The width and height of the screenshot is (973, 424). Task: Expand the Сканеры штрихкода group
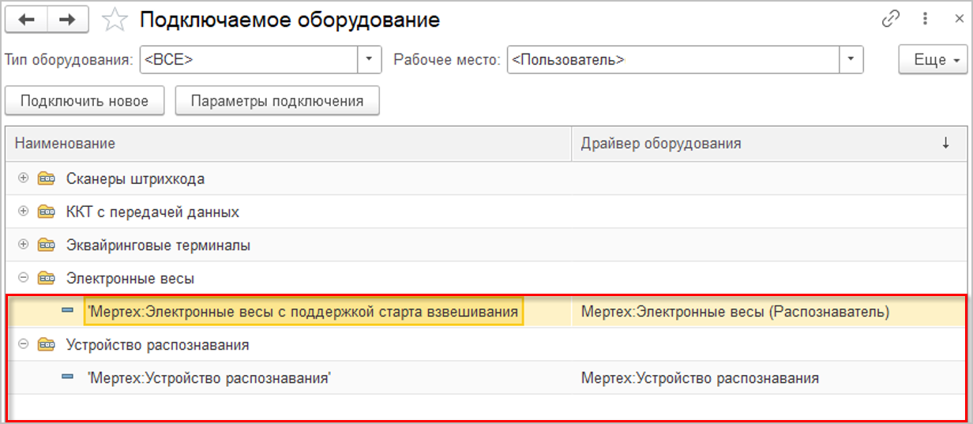click(x=23, y=178)
